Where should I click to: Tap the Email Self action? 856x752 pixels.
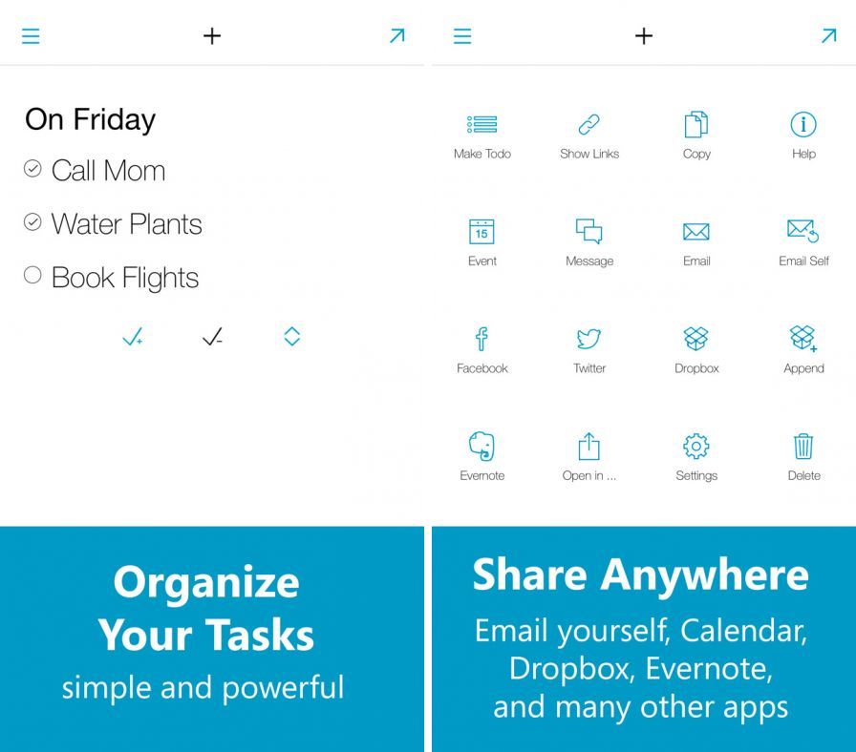pyautogui.click(x=803, y=232)
